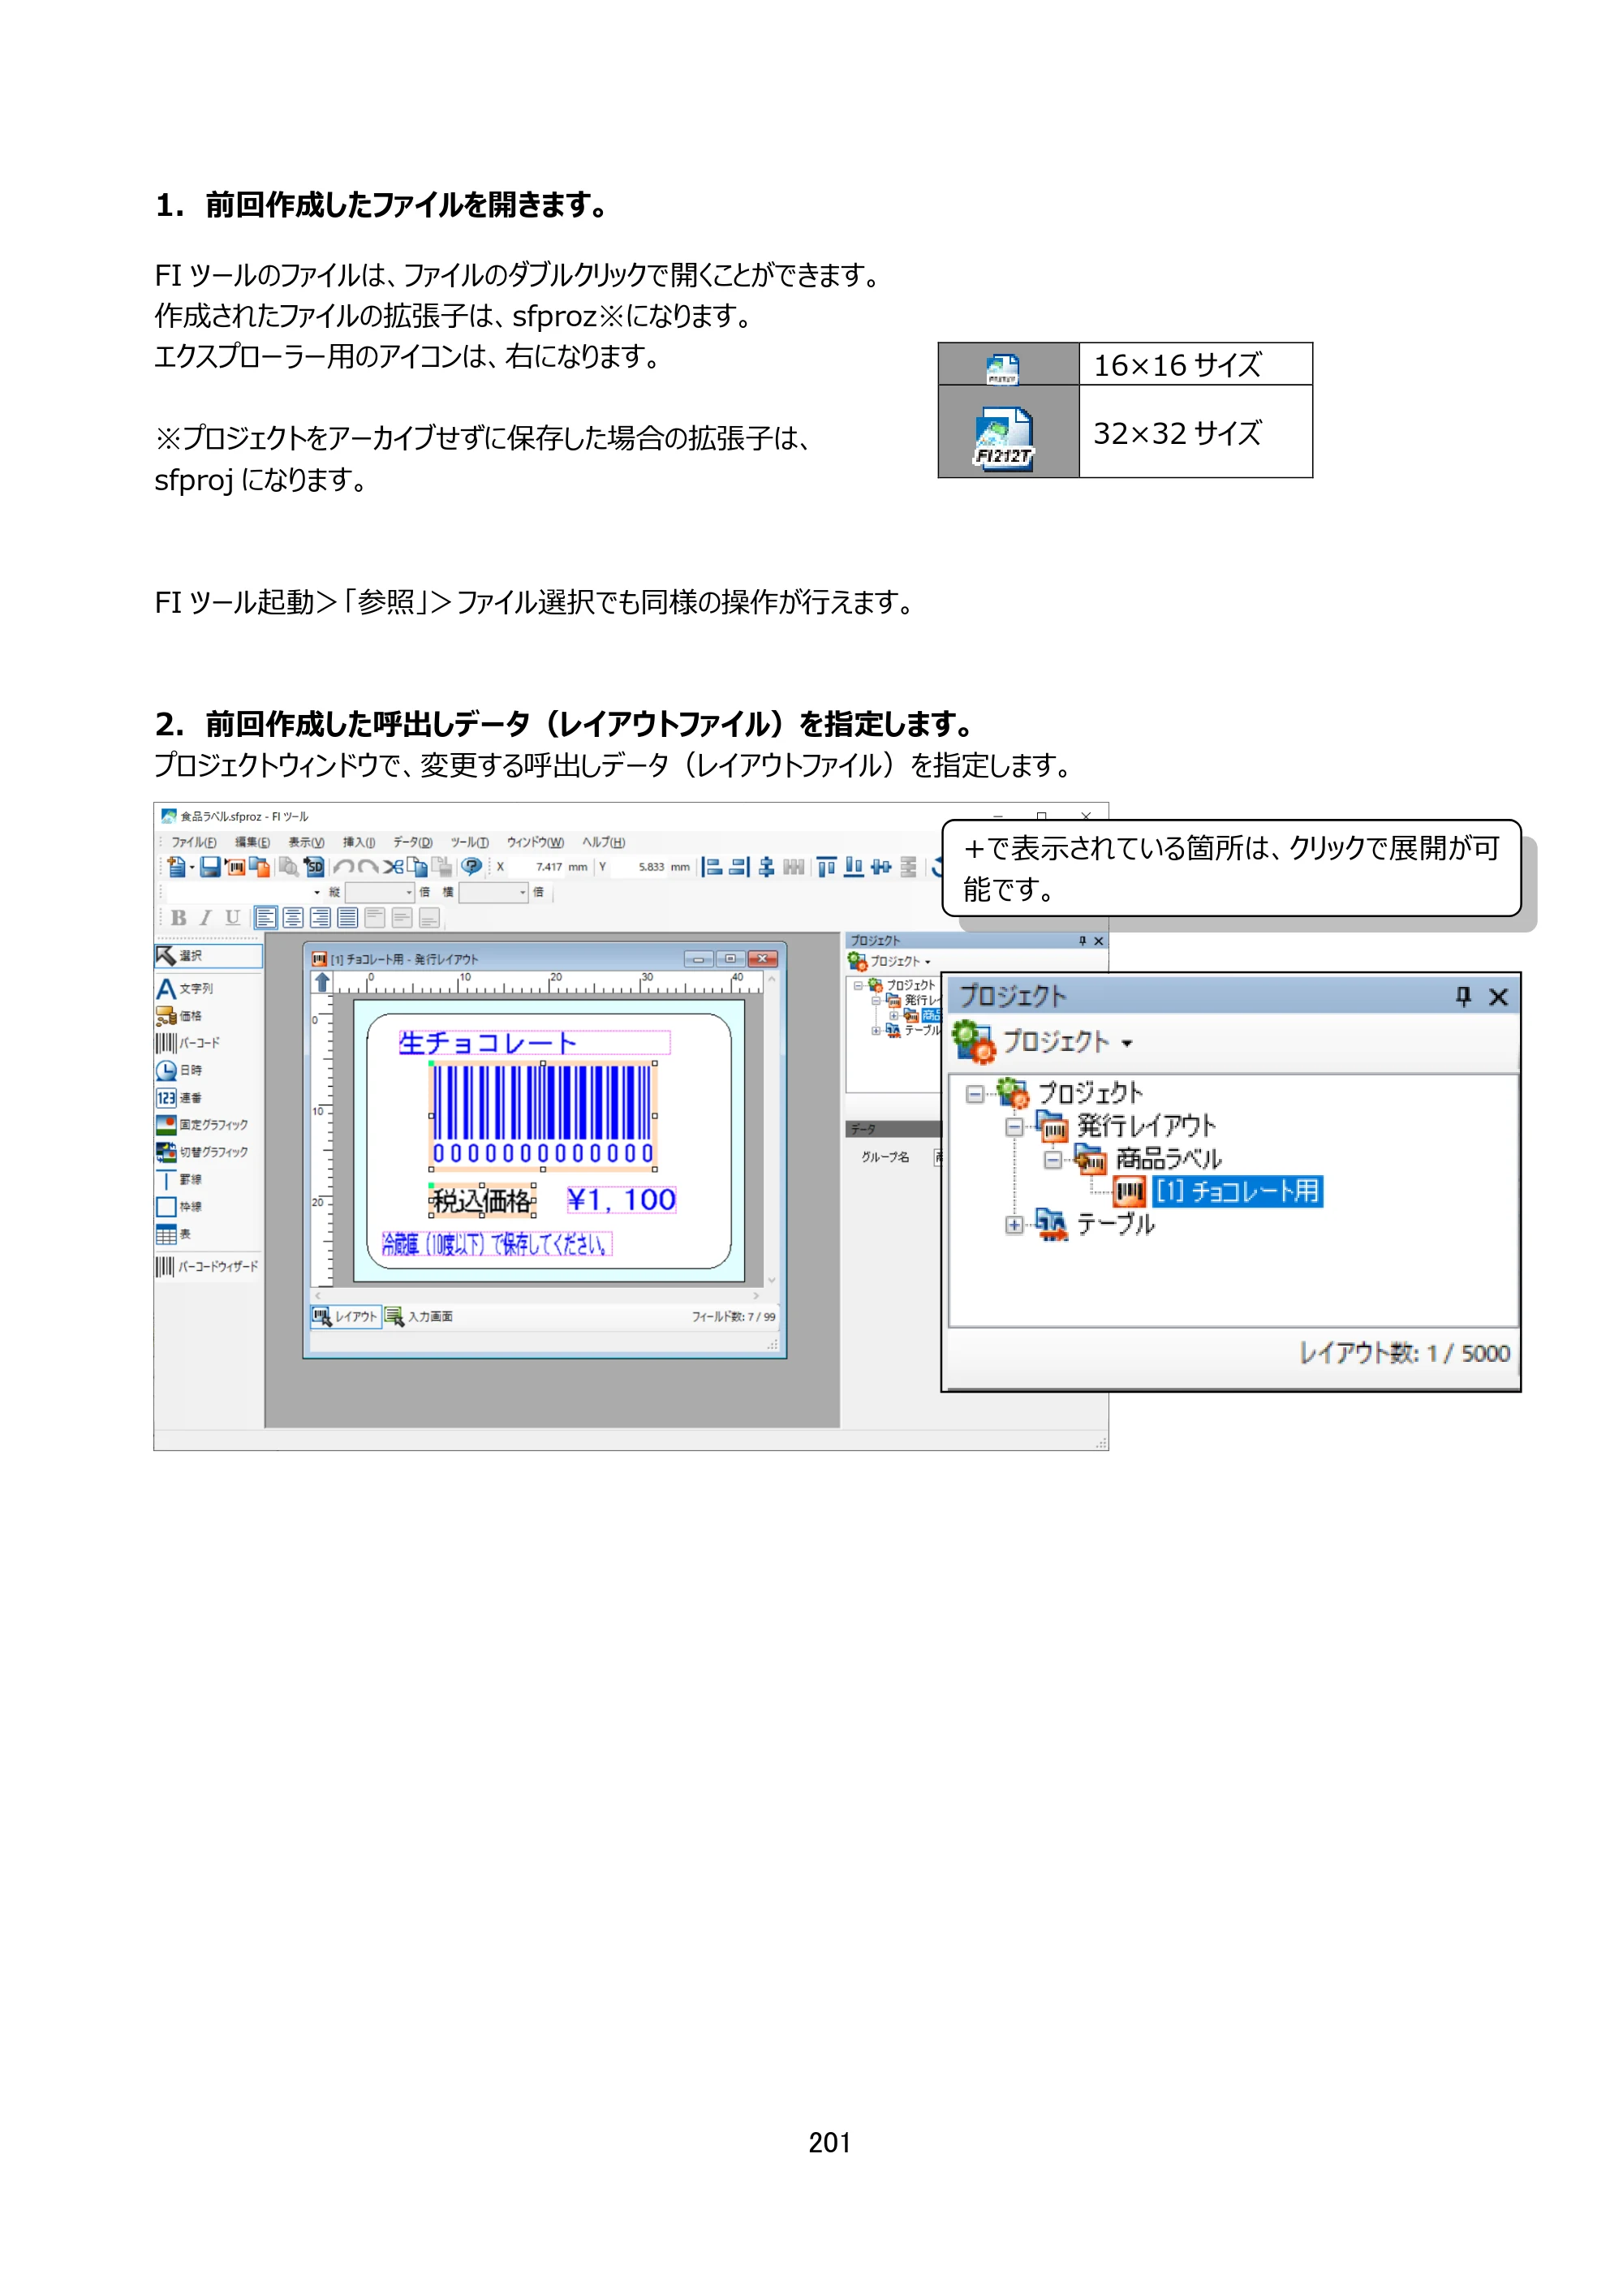Select the 発行レイアウト folder
Screen dimensions: 1623x2296
click(x=1146, y=1127)
